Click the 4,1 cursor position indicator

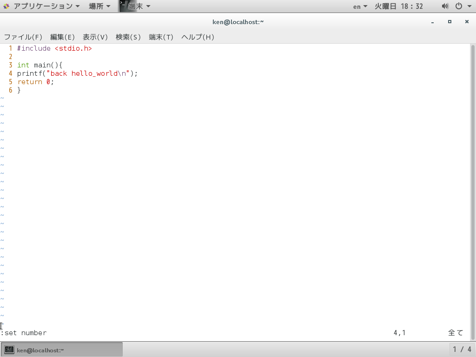[399, 333]
